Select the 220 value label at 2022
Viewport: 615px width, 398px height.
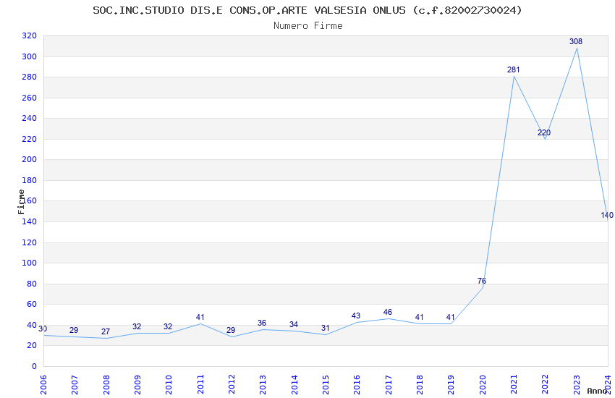(544, 132)
